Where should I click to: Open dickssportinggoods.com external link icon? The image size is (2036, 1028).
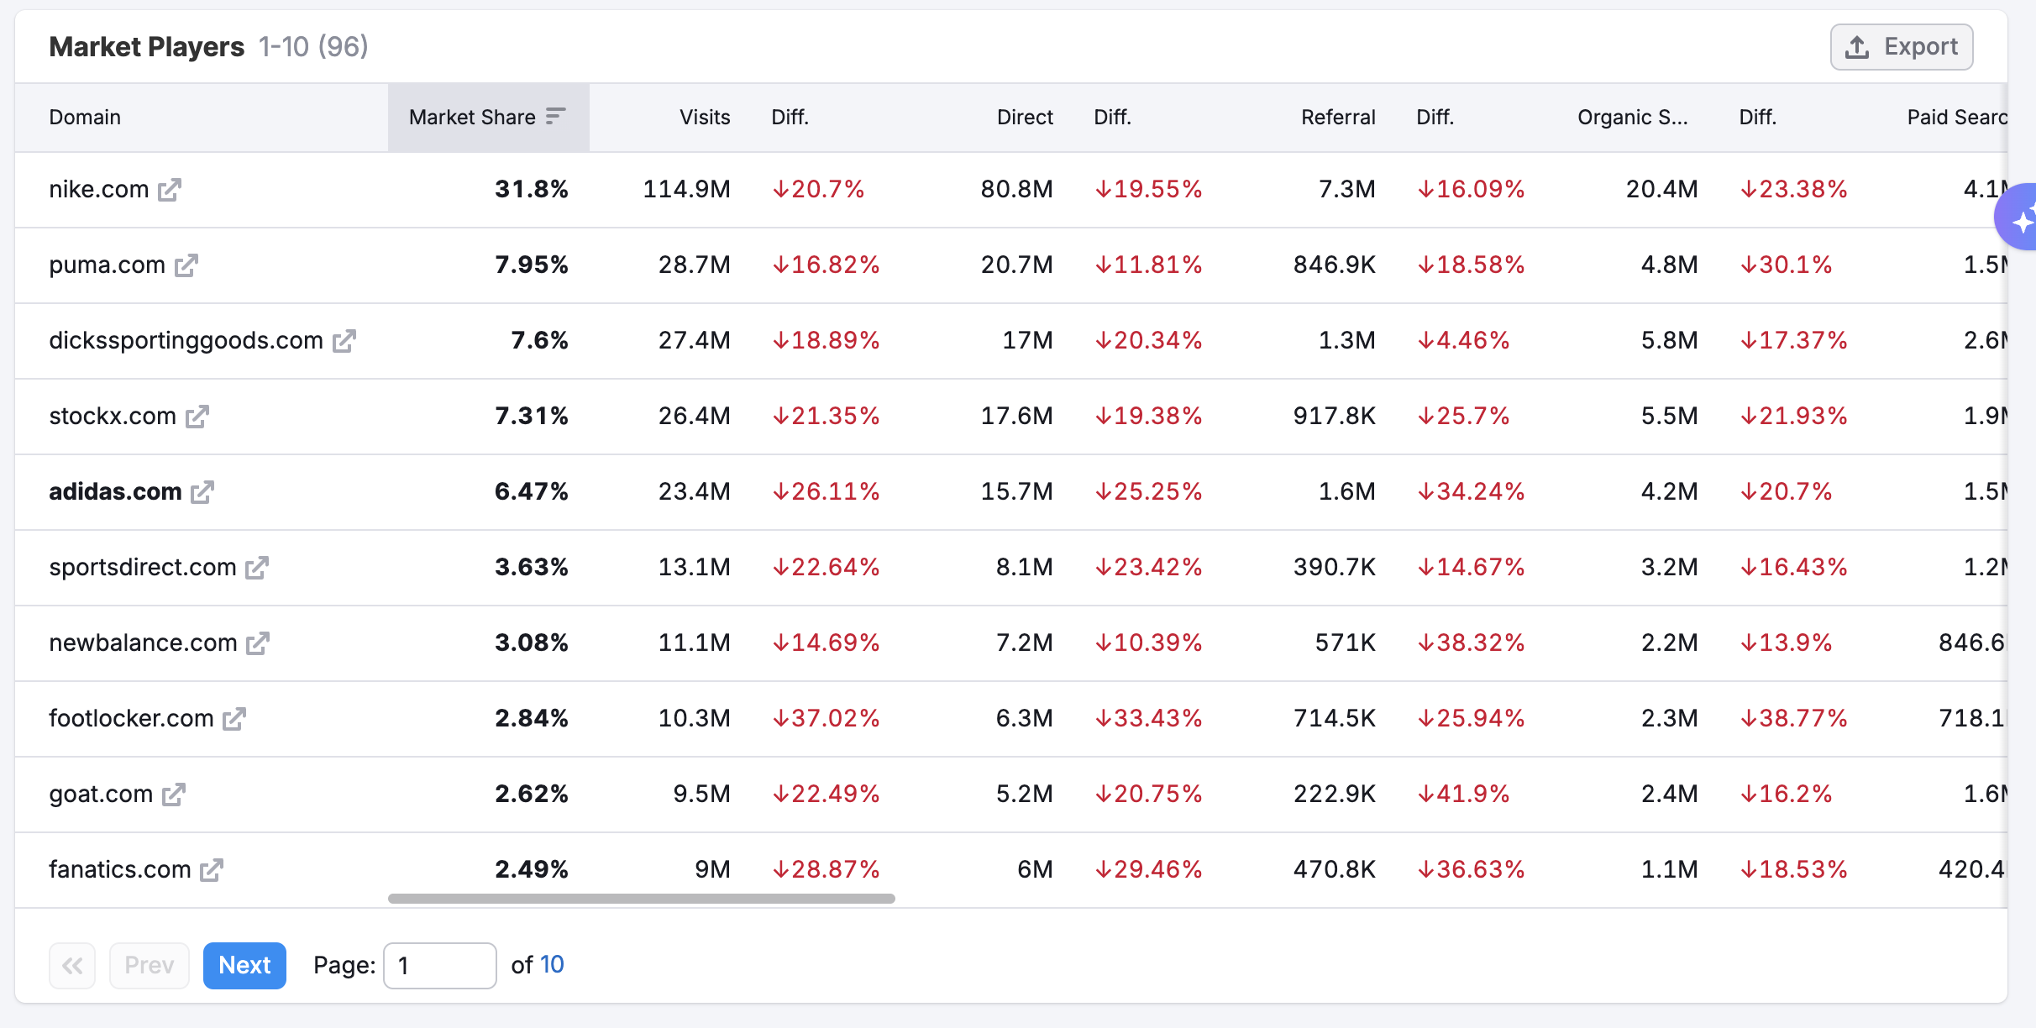coord(344,341)
